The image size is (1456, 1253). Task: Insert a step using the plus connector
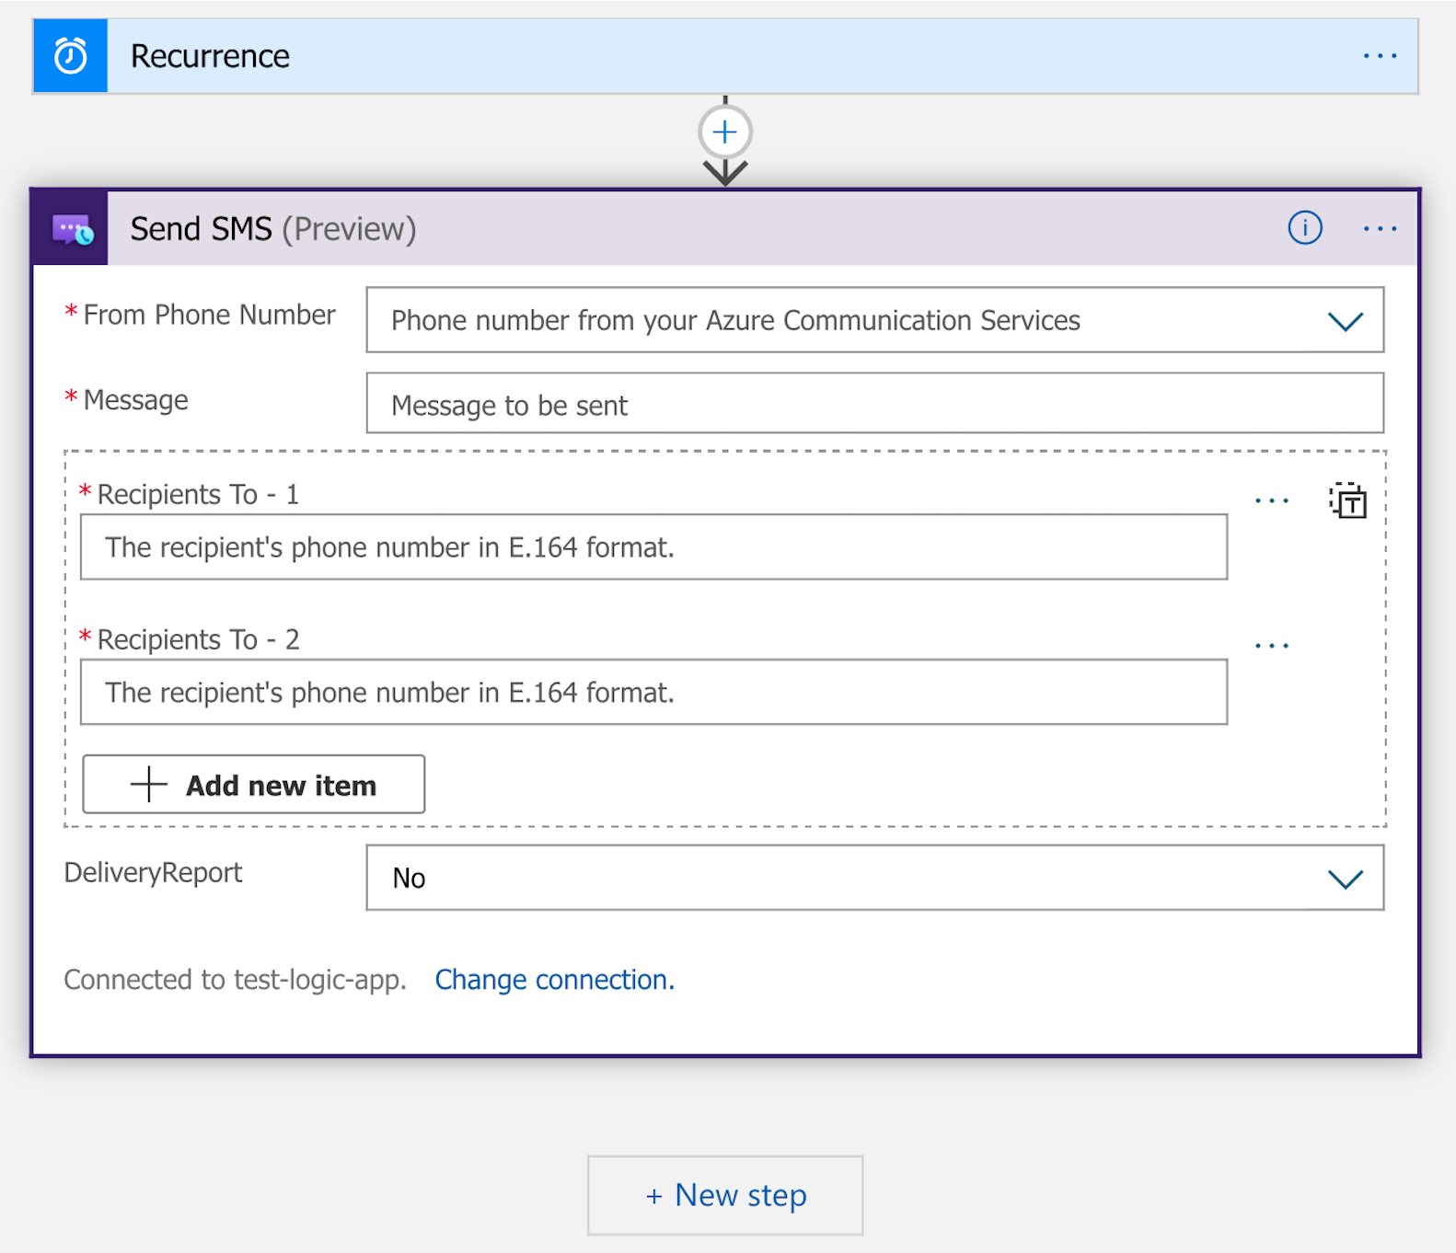click(725, 132)
